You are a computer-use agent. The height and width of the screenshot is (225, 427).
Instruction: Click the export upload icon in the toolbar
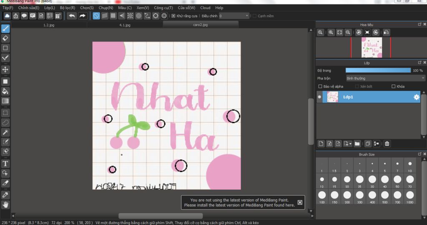click(16, 16)
